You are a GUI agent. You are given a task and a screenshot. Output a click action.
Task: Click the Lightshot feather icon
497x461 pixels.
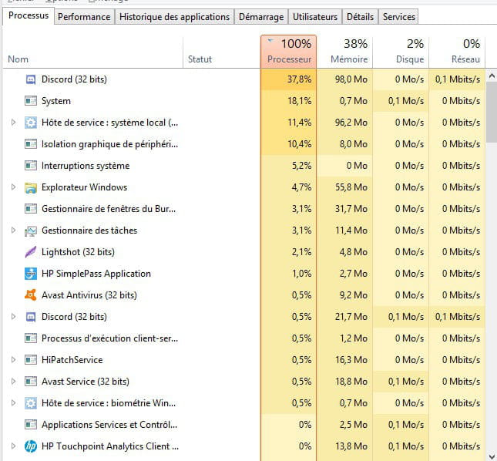(x=31, y=252)
